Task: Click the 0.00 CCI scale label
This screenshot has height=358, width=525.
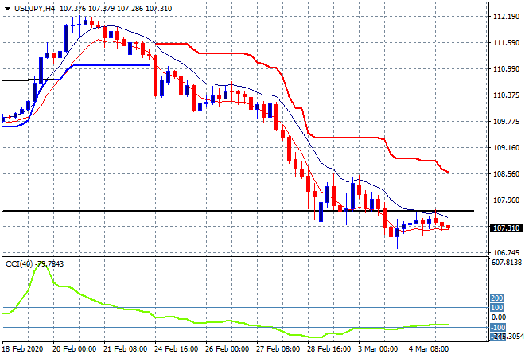Action: (499, 317)
